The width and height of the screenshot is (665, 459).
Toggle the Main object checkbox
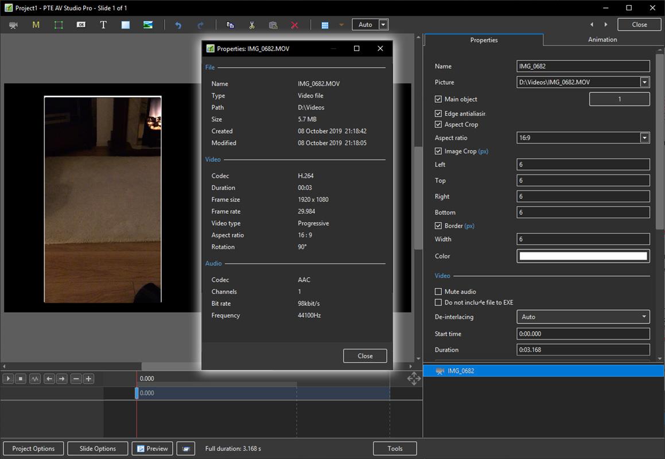pyautogui.click(x=439, y=99)
